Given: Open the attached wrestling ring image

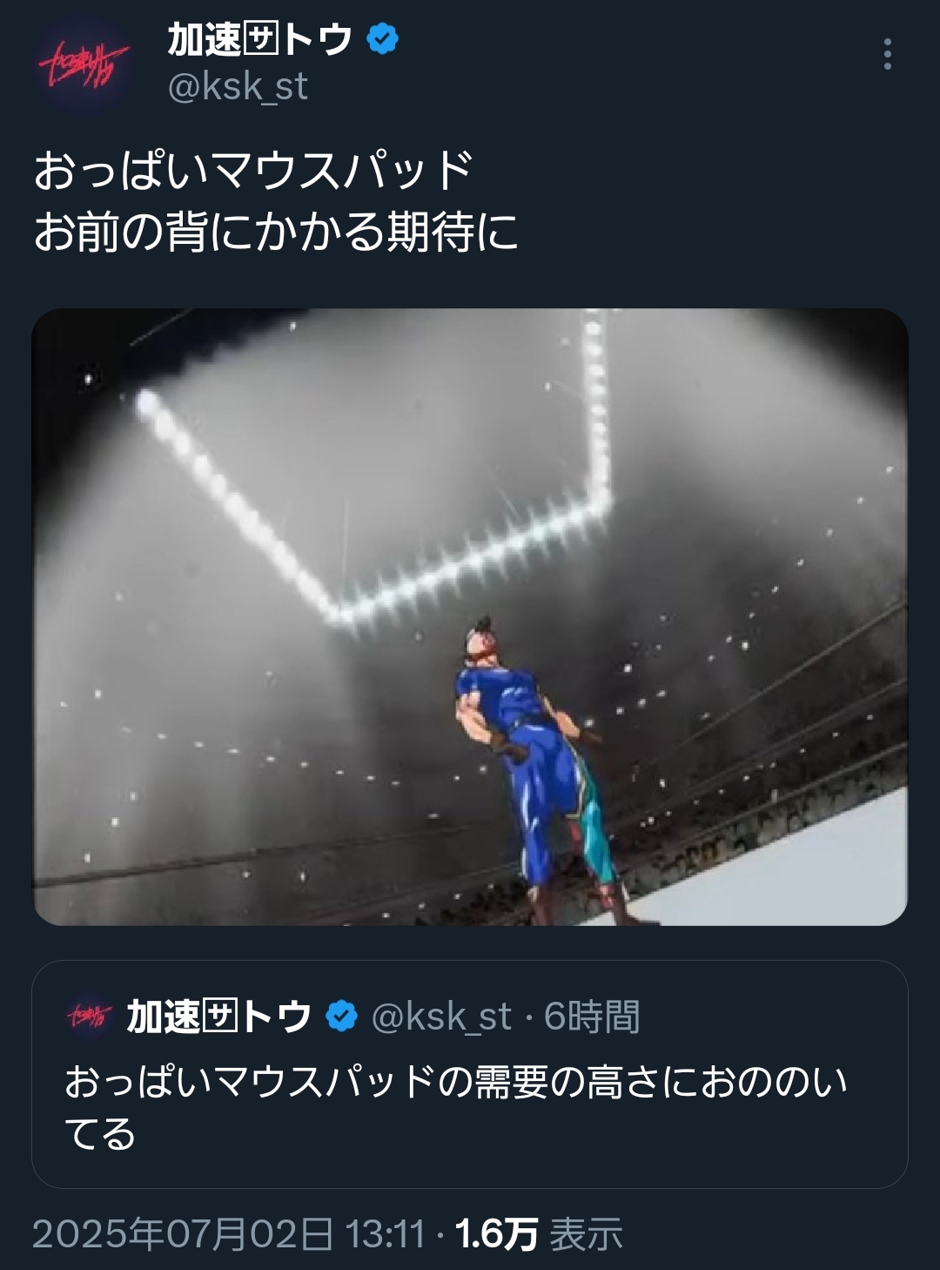Looking at the screenshot, I should [x=470, y=617].
